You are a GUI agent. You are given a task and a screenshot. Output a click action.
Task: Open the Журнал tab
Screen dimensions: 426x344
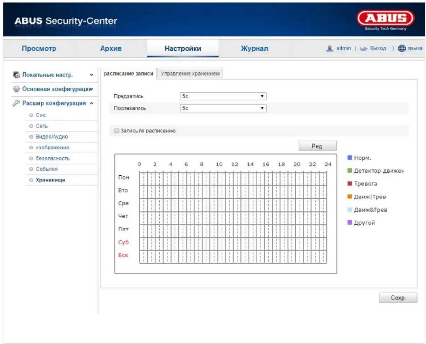(254, 48)
